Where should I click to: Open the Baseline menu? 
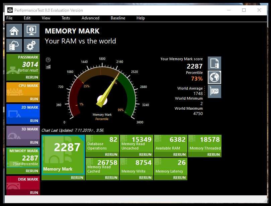tap(118, 18)
